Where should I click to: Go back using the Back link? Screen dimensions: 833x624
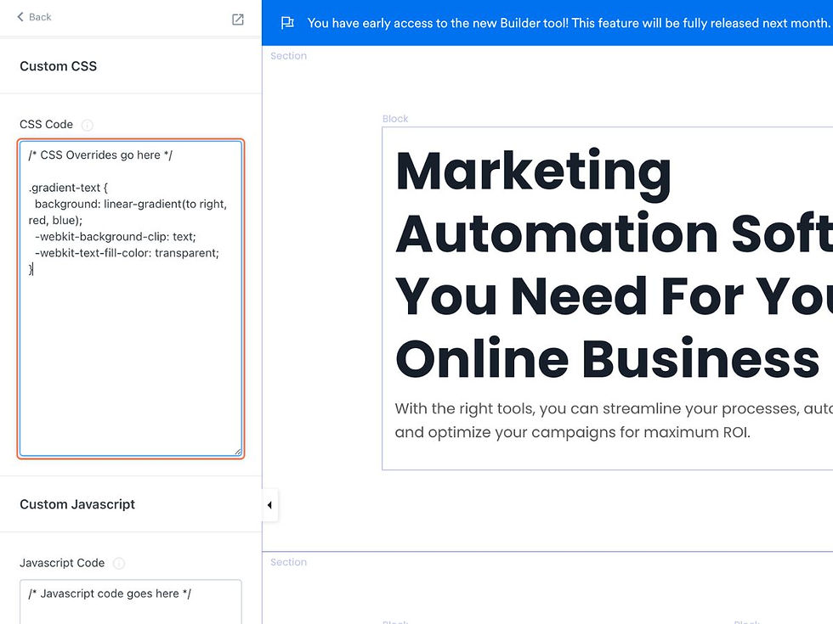[x=34, y=17]
